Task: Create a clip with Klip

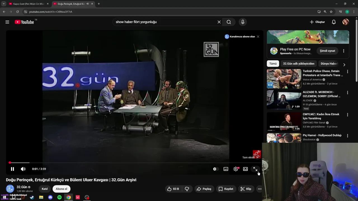Action: pos(246,189)
